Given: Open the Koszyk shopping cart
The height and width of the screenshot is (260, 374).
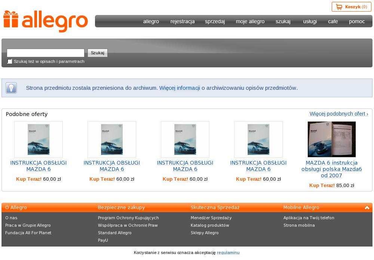Looking at the screenshot, I should pos(351,7).
